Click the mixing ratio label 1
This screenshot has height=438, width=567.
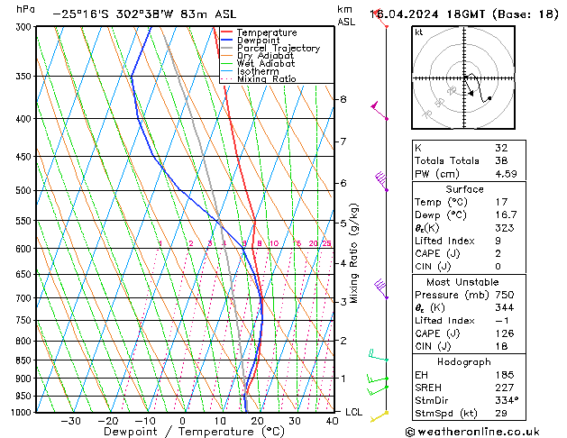pos(160,243)
